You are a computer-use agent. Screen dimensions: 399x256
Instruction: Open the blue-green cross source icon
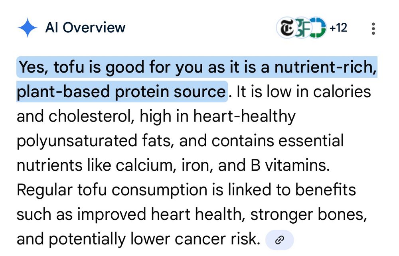(317, 28)
